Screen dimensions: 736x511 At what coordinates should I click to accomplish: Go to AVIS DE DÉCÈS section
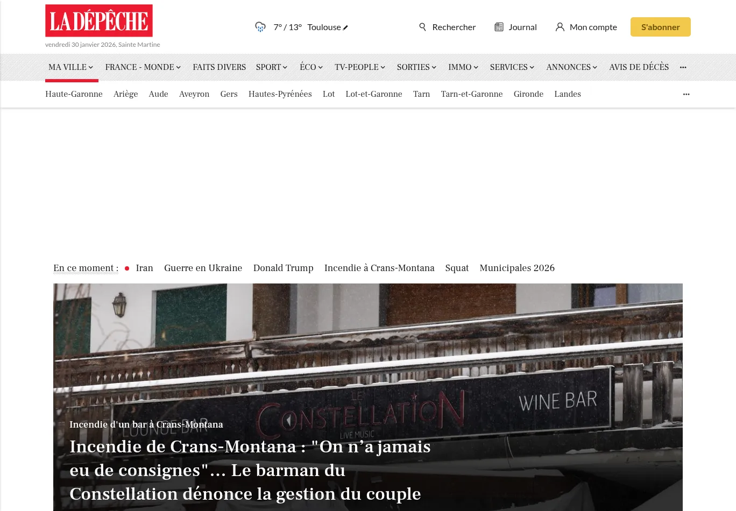coord(639,67)
